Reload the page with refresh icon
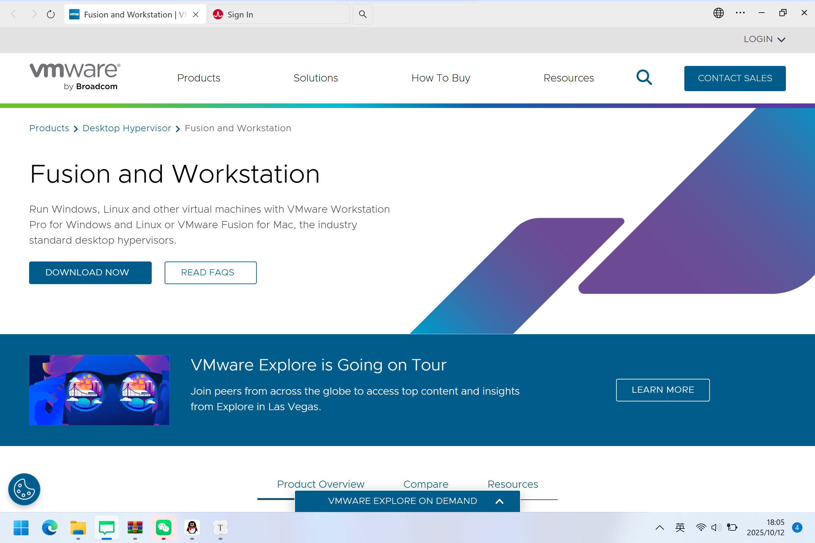This screenshot has width=815, height=543. 50,14
